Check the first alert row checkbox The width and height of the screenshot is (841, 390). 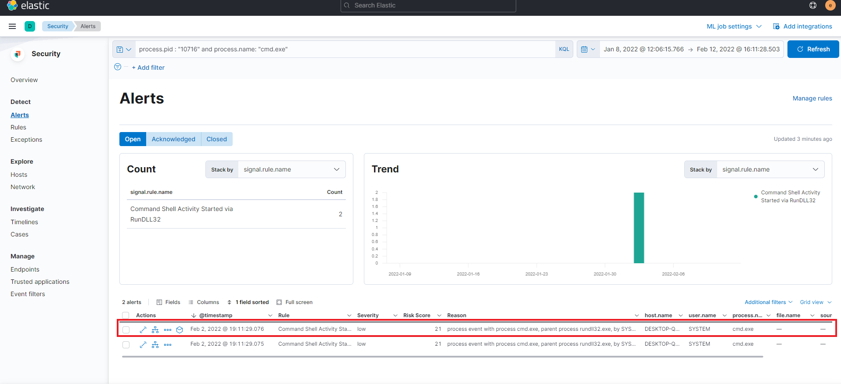pos(126,330)
